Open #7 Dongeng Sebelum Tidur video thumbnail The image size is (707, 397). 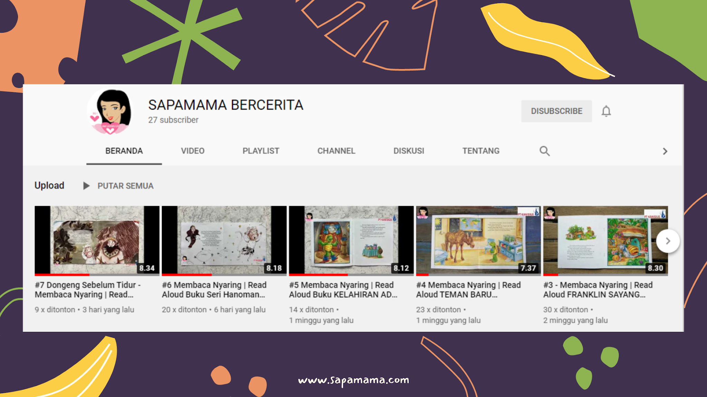tap(97, 240)
